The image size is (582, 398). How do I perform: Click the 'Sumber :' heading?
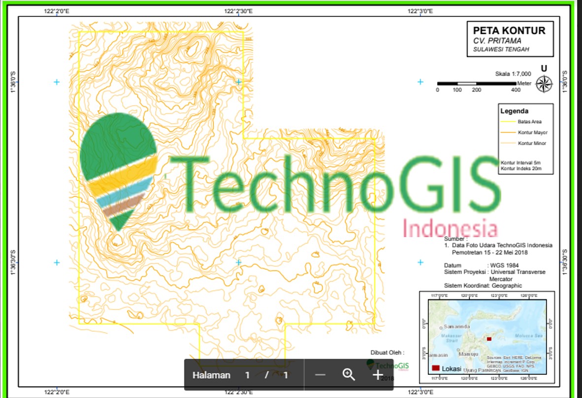tap(456, 239)
